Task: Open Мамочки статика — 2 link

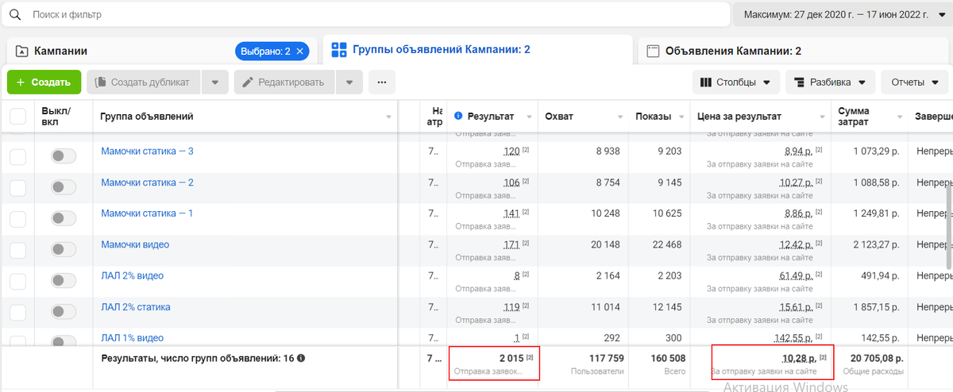Action: [x=147, y=183]
